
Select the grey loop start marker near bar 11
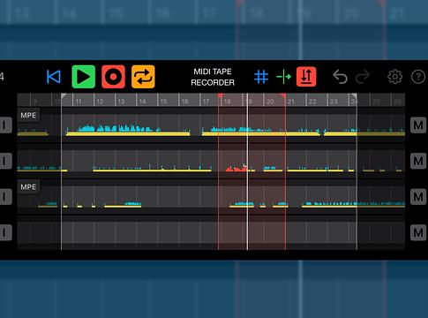64,95
